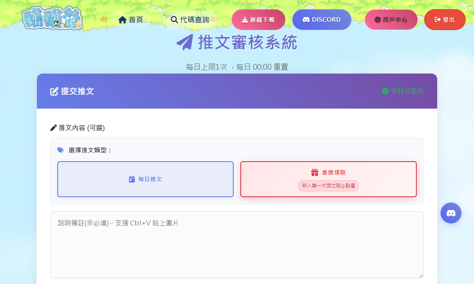474x284 pixels.
Task: Open the 用戶中心 navigation item
Action: pos(391,19)
